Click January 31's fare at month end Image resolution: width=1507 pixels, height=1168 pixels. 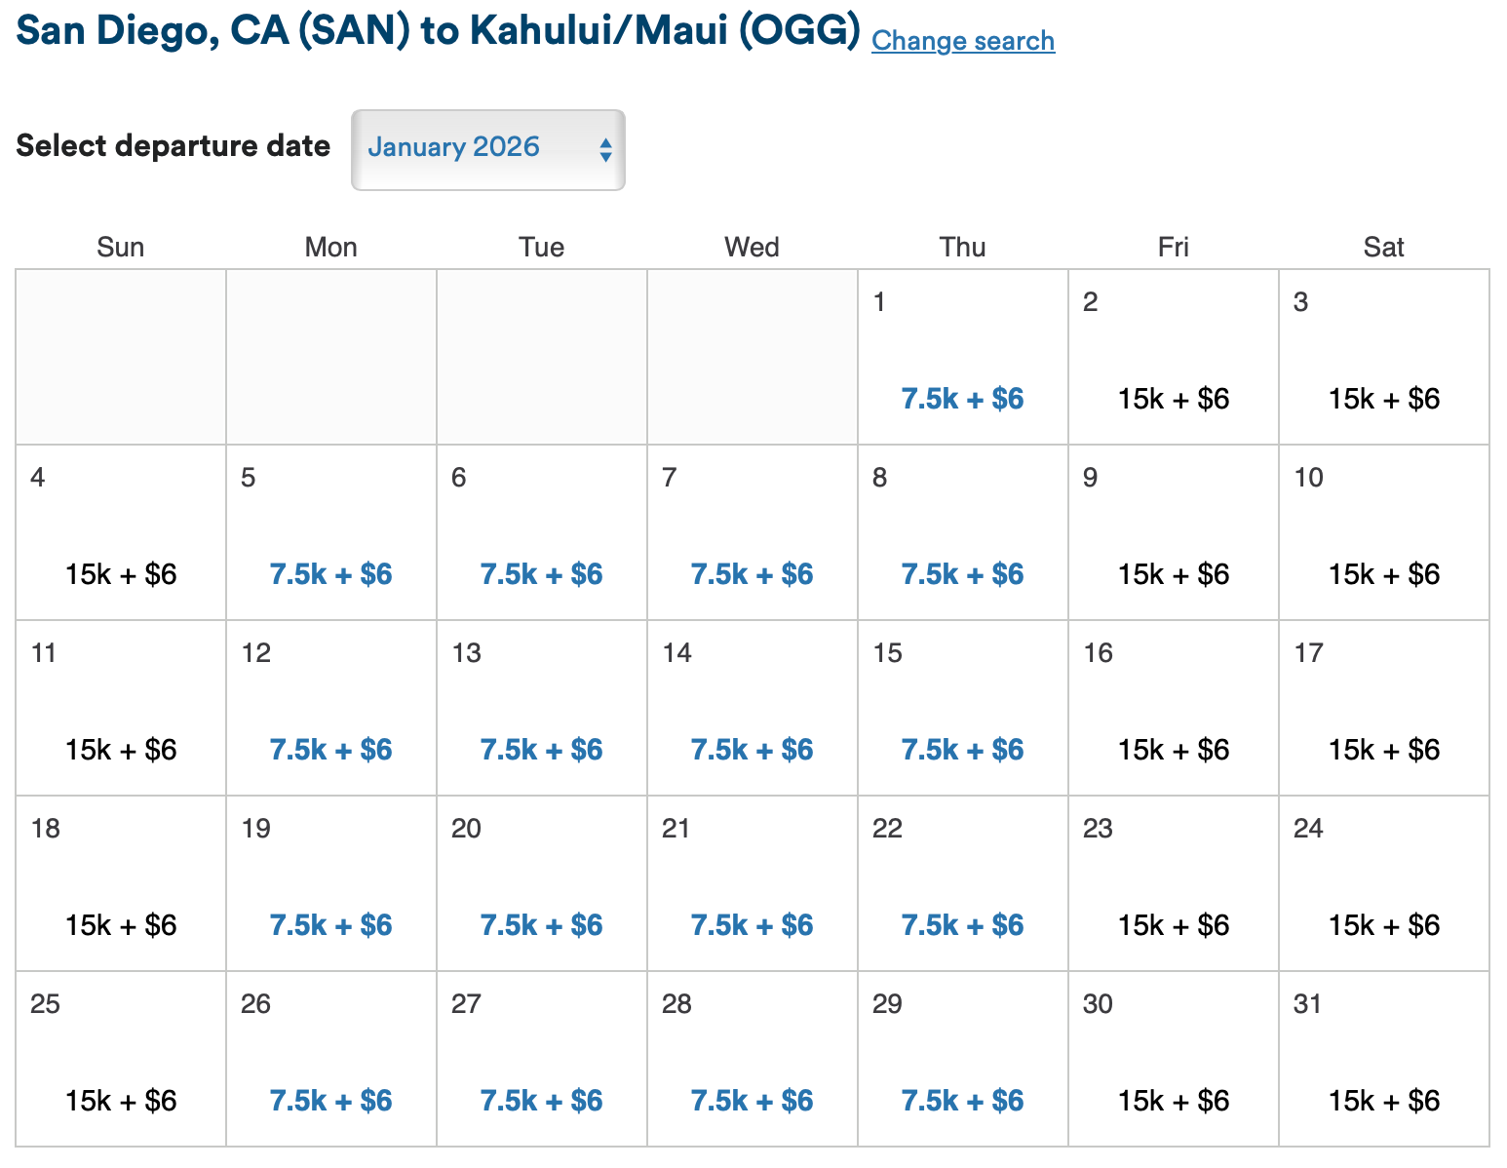(x=1383, y=1101)
